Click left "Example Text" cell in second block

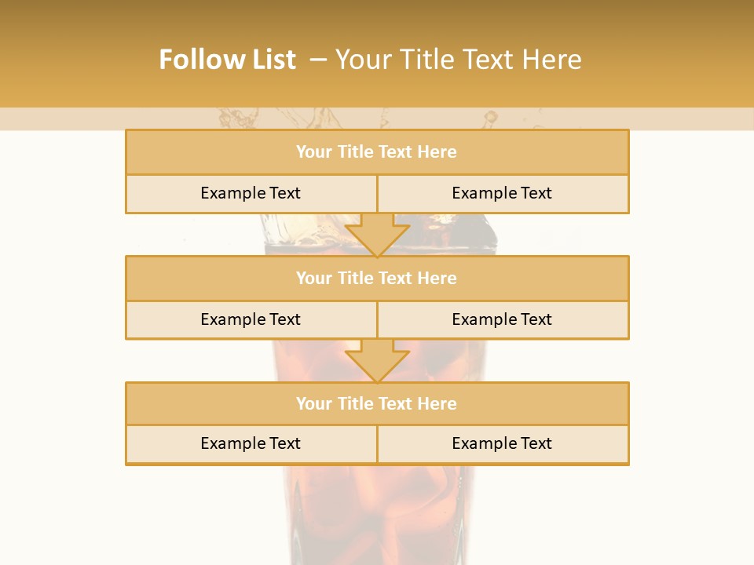(251, 320)
